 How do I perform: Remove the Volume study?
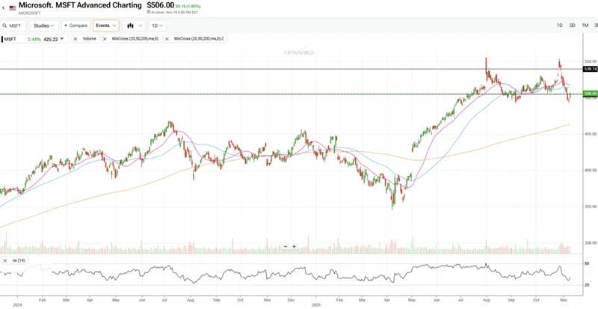[x=75, y=39]
